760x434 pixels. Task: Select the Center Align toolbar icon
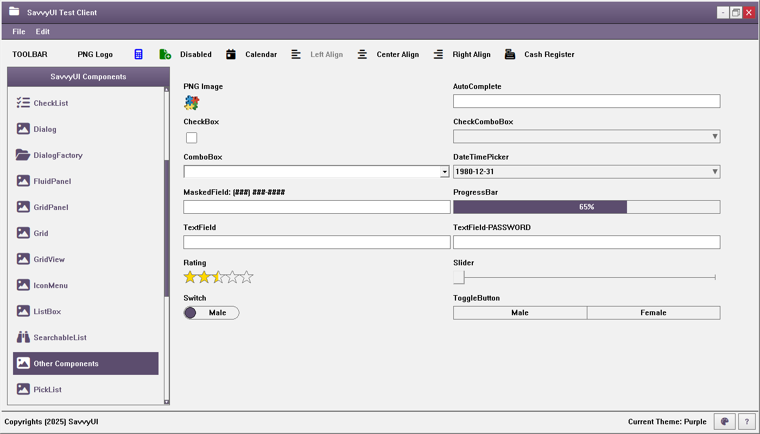pyautogui.click(x=363, y=54)
